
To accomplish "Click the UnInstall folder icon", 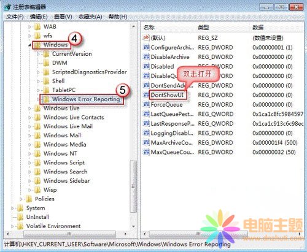I will pyautogui.click(x=20, y=217).
